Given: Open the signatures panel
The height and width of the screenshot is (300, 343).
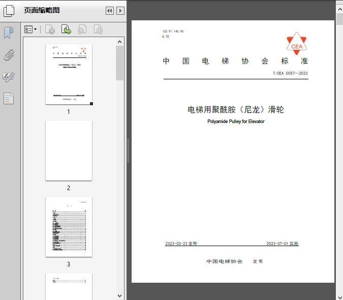Looking at the screenshot, I should point(9,77).
